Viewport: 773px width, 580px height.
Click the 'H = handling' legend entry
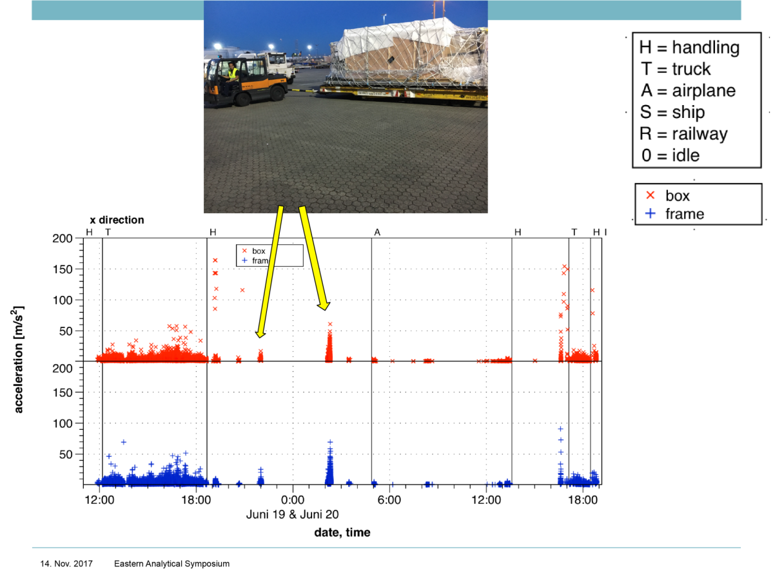point(689,48)
